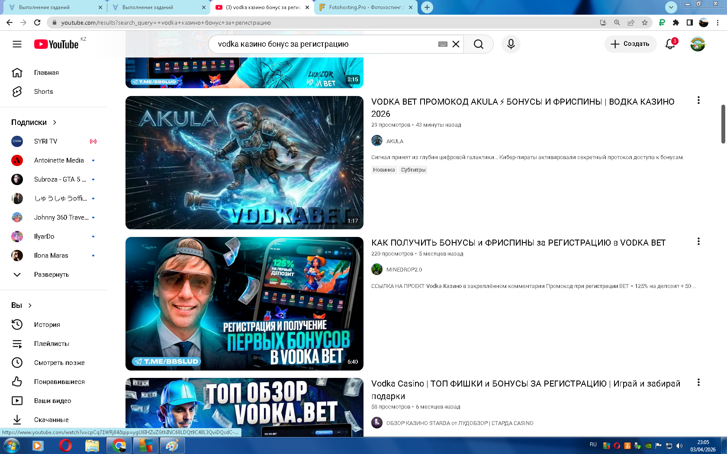The height and width of the screenshot is (454, 727).
Task: Start voice search with the microphone
Action: tap(511, 44)
